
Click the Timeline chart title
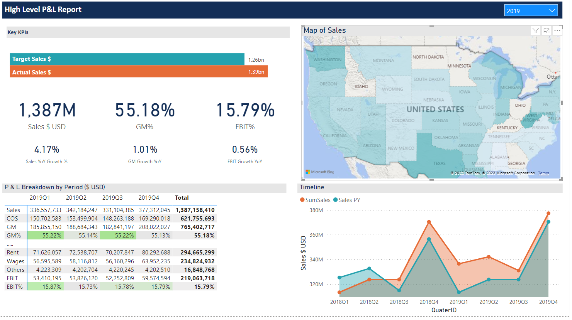tap(312, 187)
